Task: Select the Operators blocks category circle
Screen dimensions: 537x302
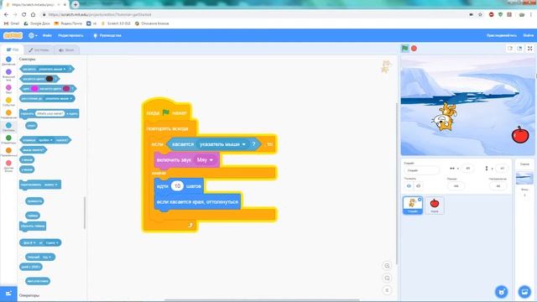Action: tap(8, 138)
